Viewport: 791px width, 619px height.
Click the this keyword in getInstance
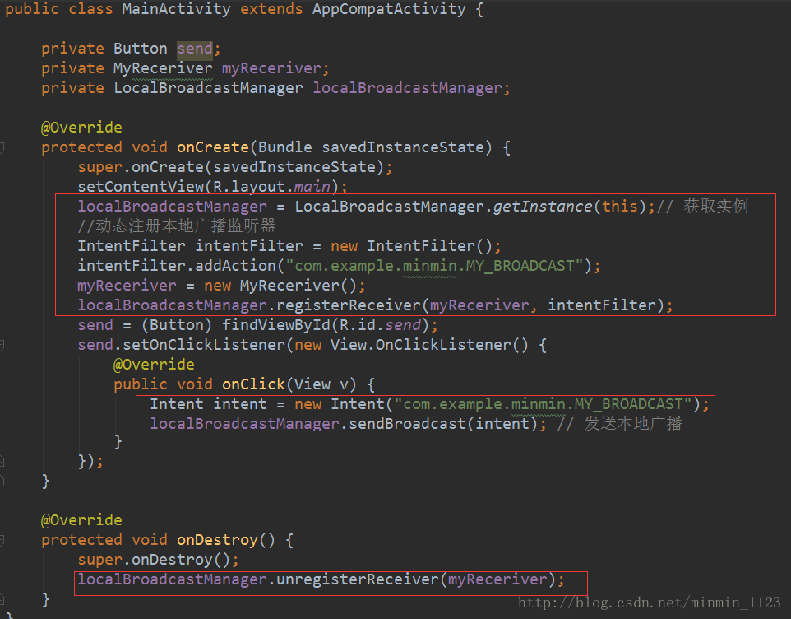pyautogui.click(x=620, y=207)
